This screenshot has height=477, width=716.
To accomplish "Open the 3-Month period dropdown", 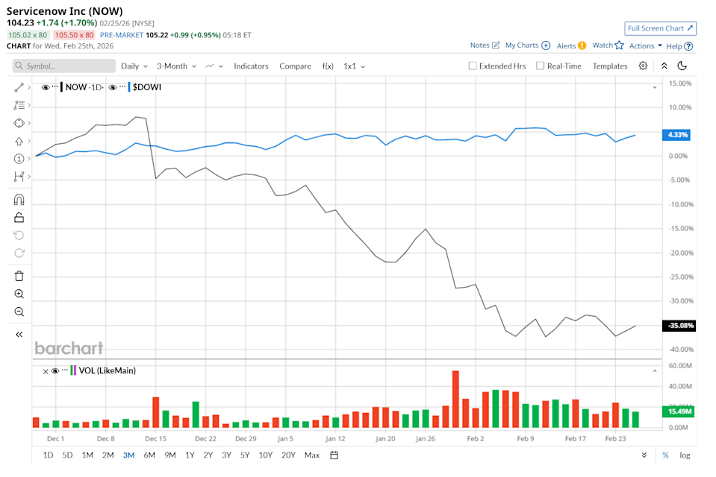I will [x=177, y=66].
